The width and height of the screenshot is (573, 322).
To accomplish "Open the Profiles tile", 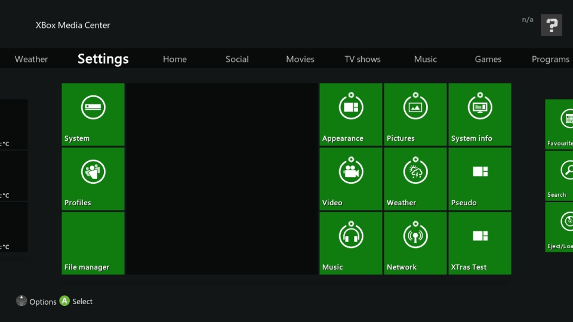I will click(93, 179).
